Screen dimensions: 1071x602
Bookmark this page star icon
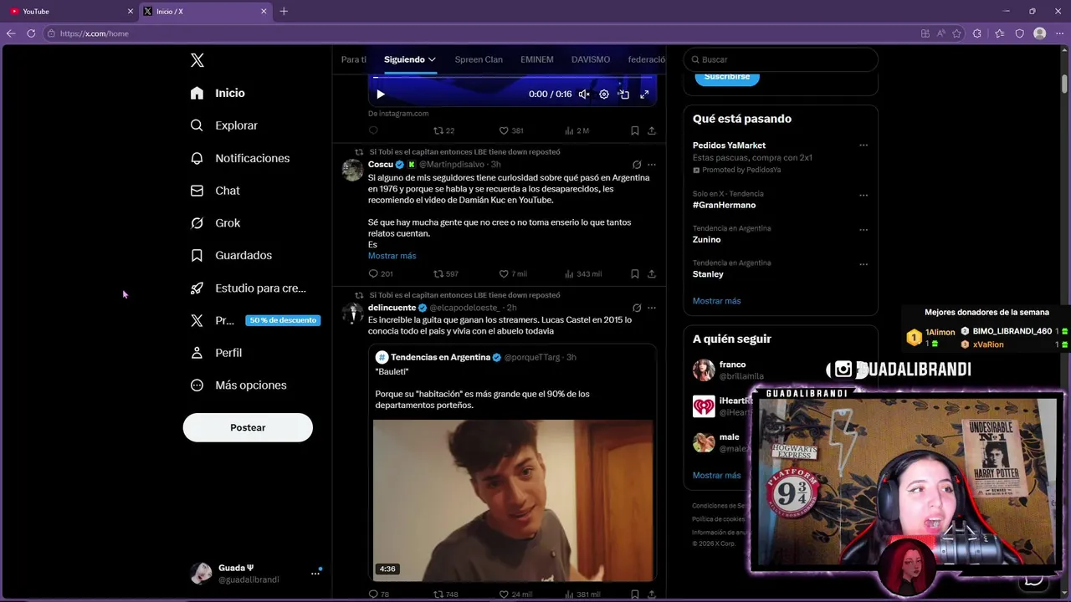(957, 33)
